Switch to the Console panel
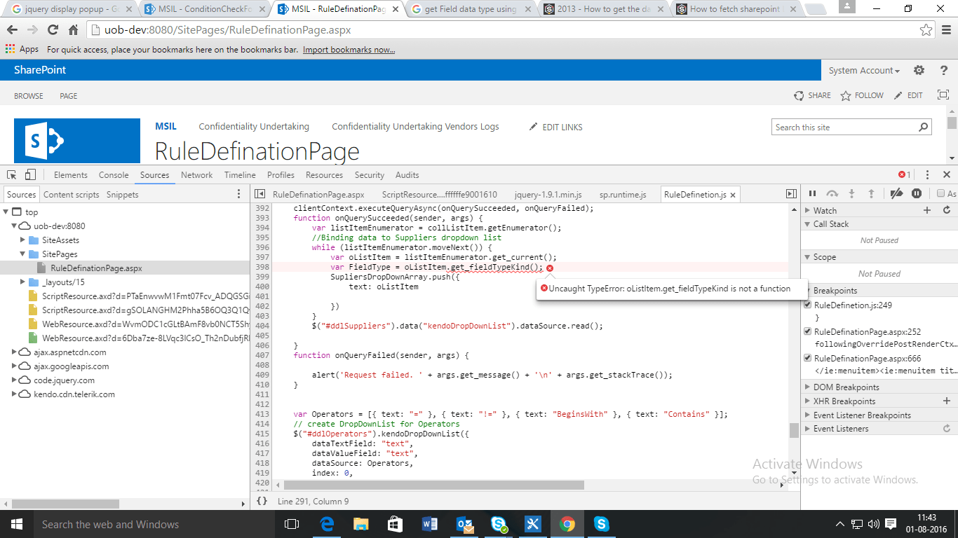 (x=114, y=174)
